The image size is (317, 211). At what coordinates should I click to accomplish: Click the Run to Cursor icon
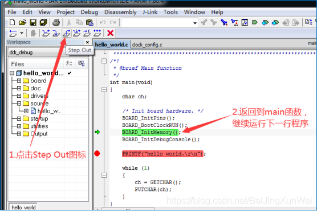pos(87,33)
